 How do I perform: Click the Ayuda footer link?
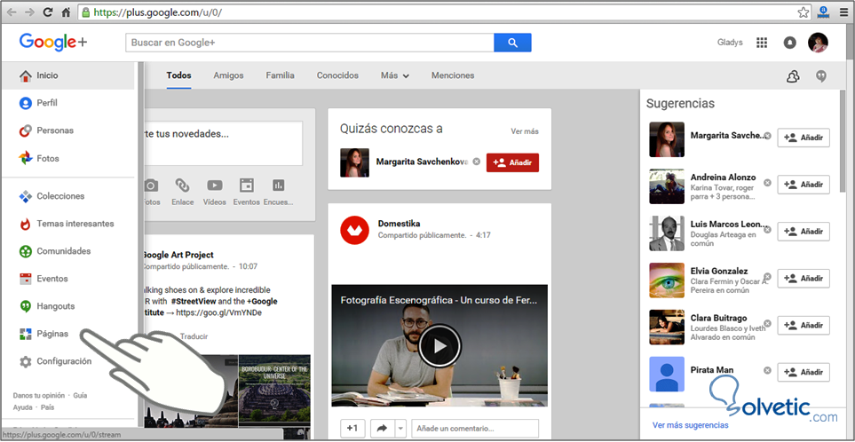[22, 407]
